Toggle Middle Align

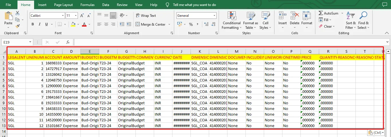point(106,15)
